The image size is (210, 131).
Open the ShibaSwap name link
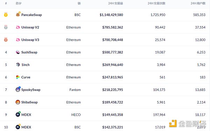[x=29, y=102]
